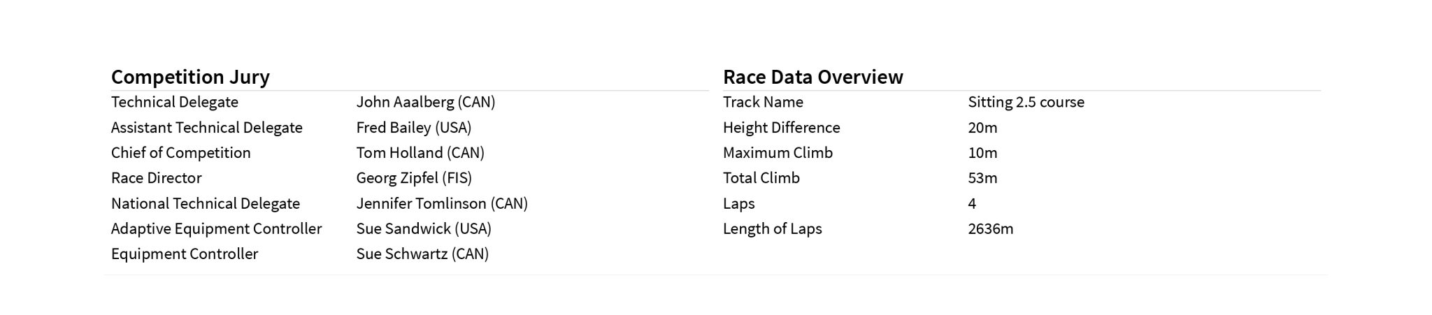The image size is (1432, 315).
Task: Select the Total Climb value 53m
Action: click(x=982, y=178)
